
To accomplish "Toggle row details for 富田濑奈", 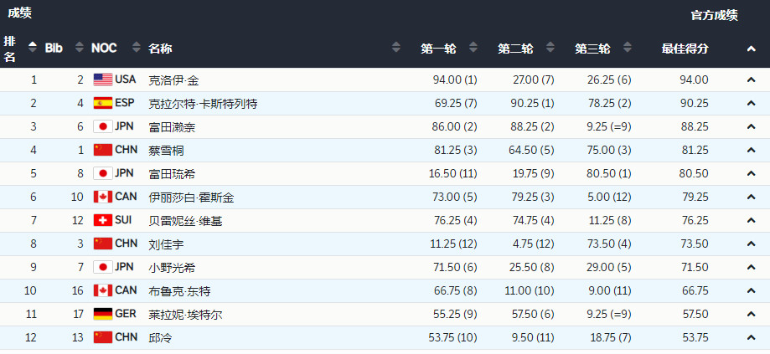I will (x=751, y=127).
